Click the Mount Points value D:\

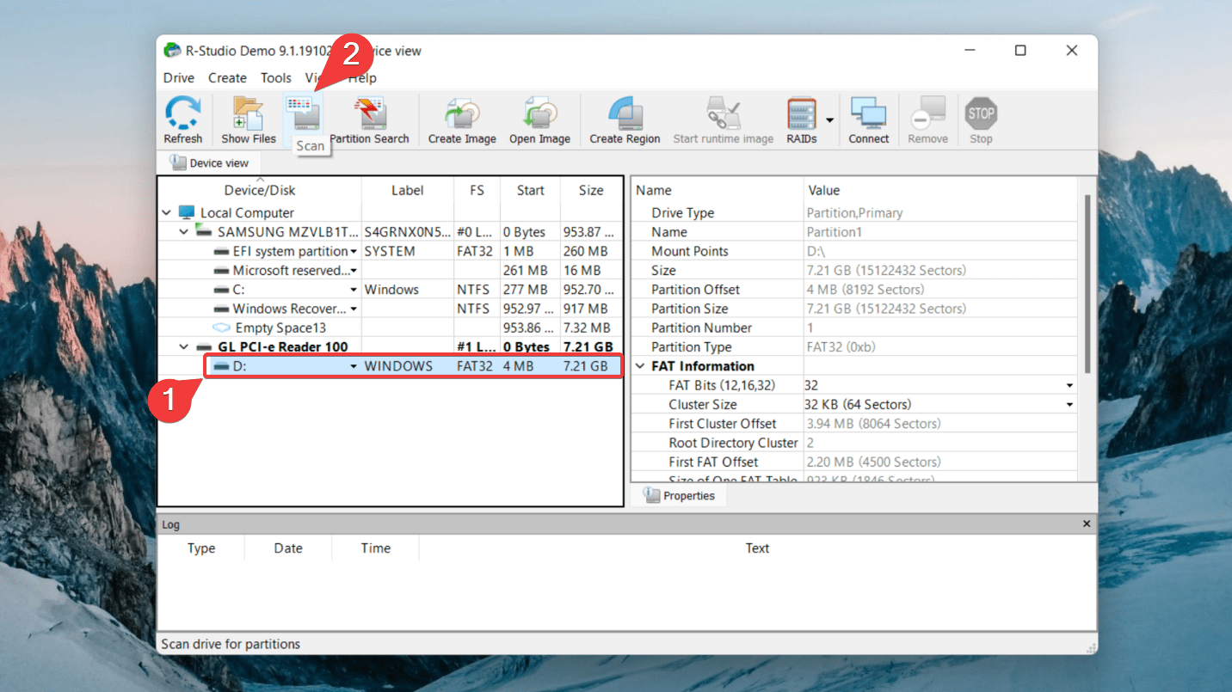point(815,251)
